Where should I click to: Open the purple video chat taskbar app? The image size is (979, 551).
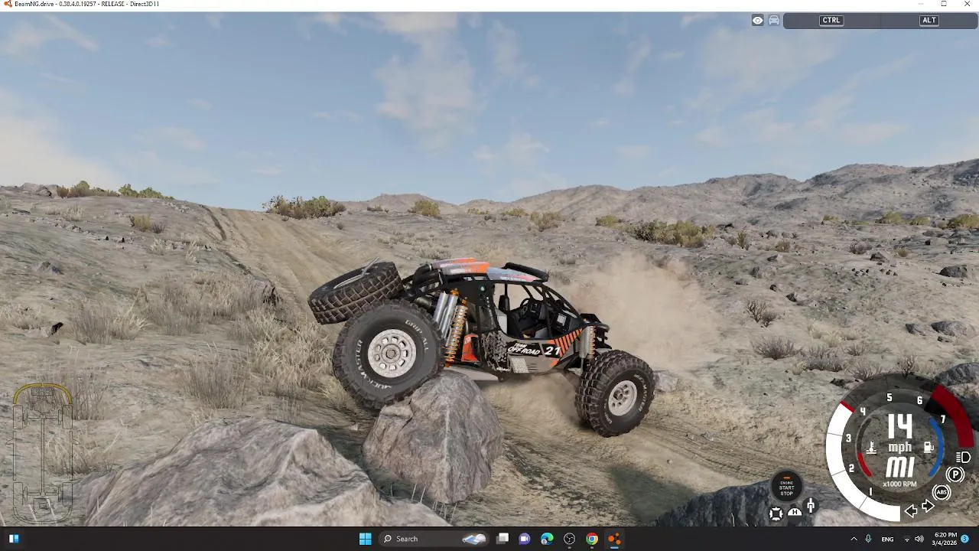coord(525,539)
